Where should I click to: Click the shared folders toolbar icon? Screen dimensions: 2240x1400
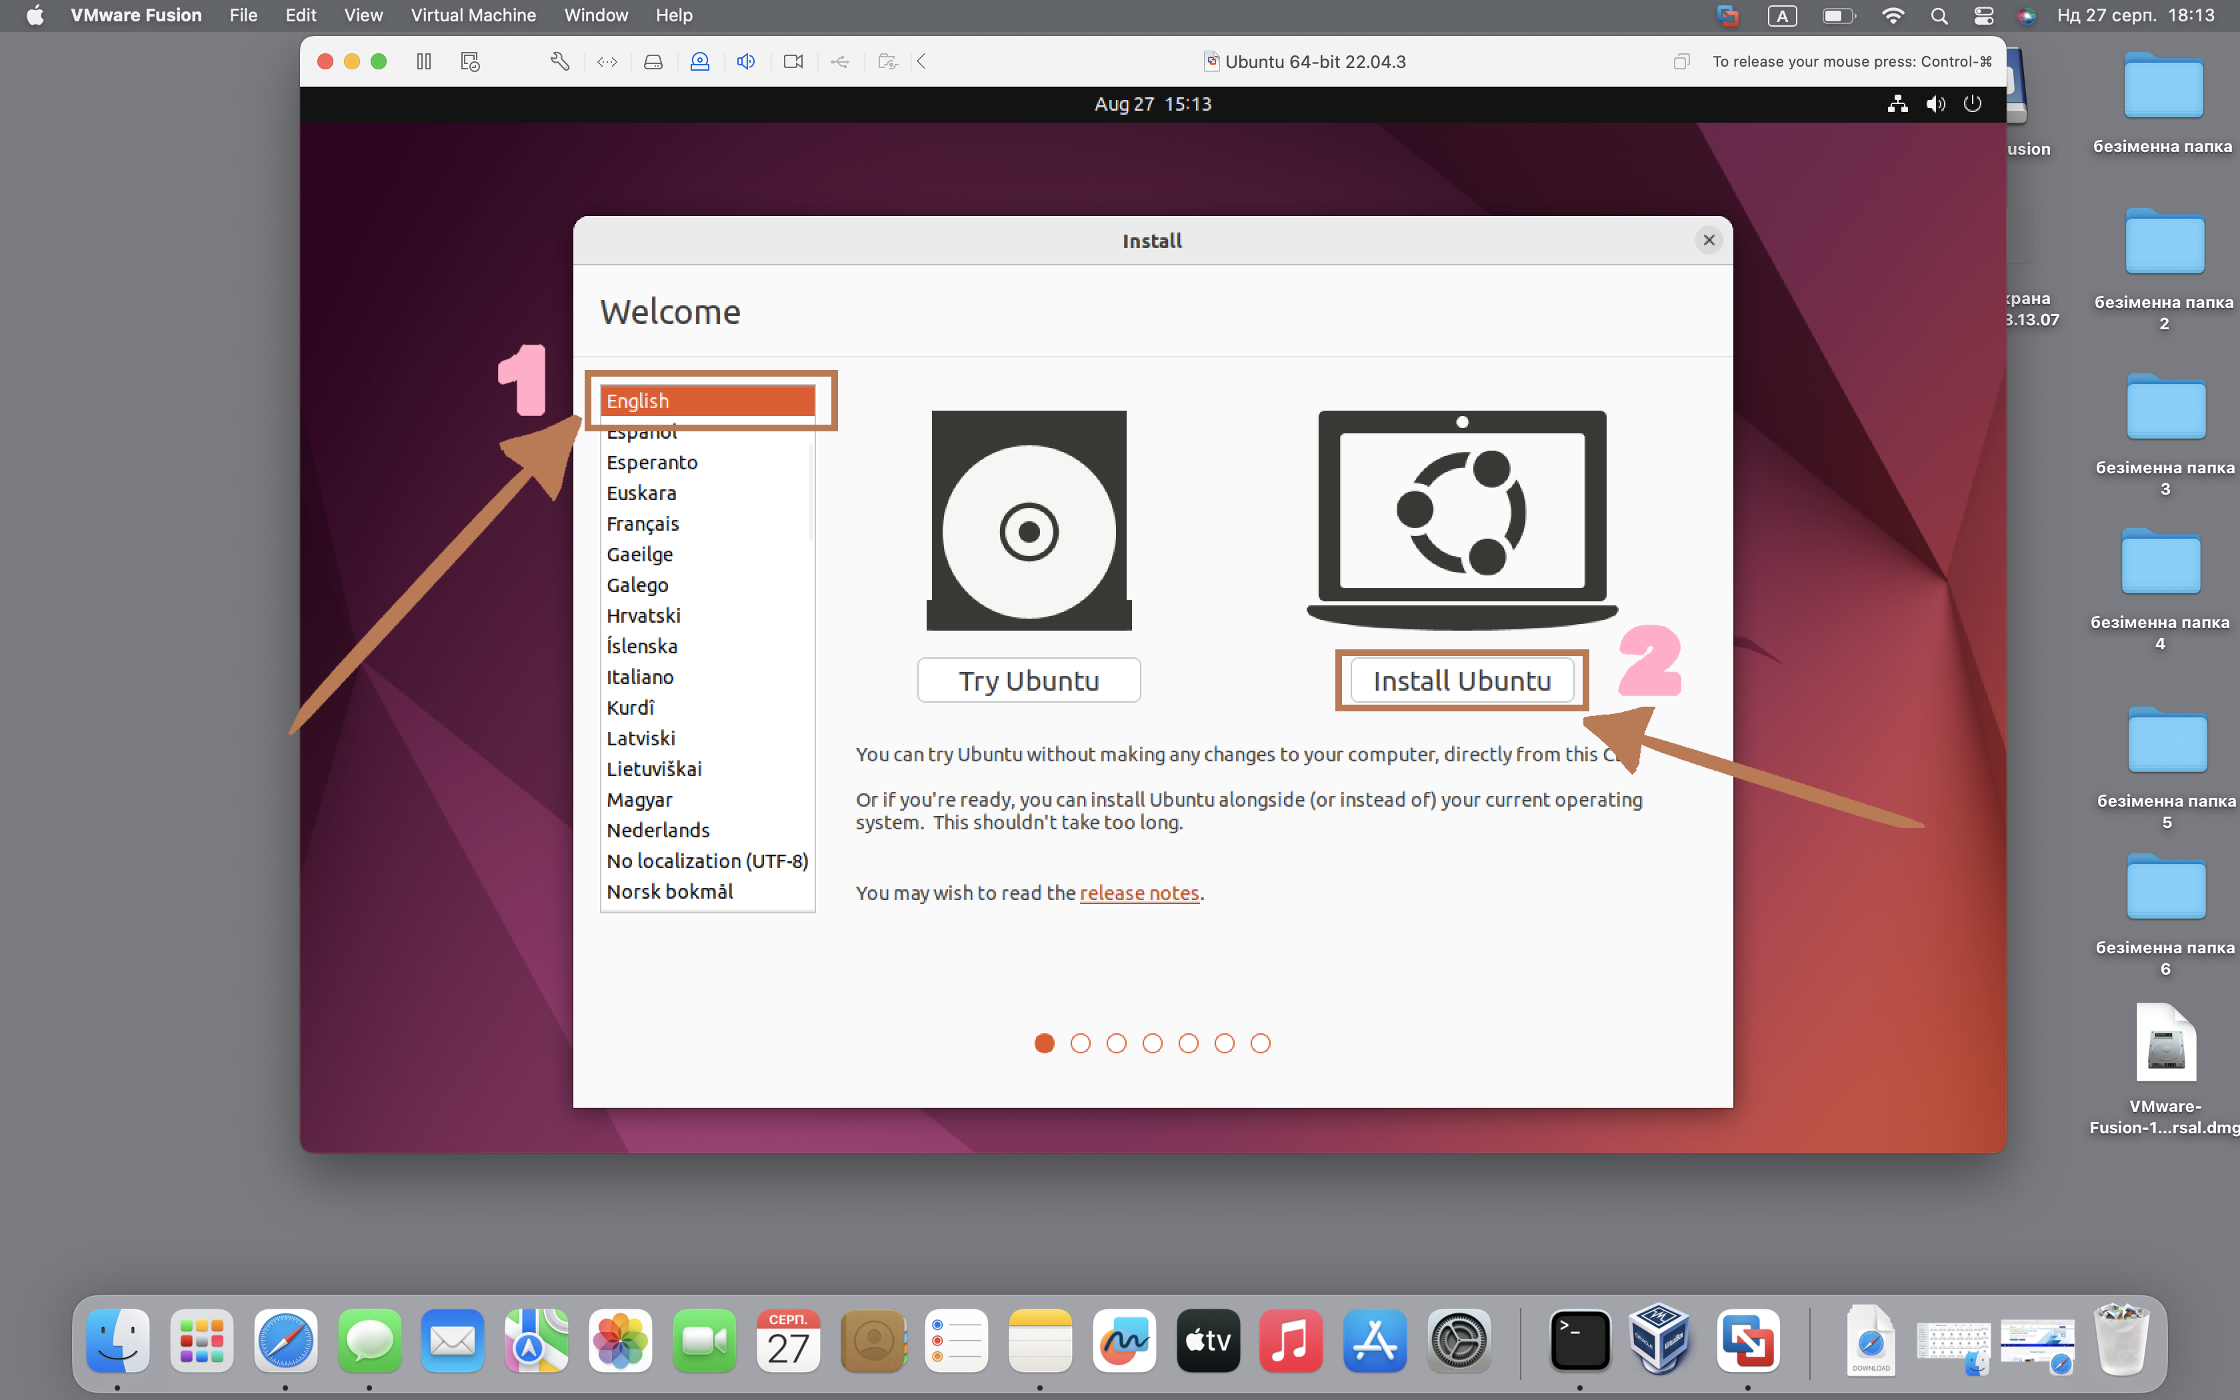coord(888,61)
